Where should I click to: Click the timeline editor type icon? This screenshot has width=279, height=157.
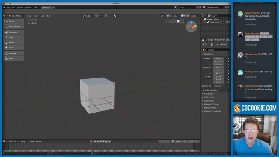tap(4, 141)
